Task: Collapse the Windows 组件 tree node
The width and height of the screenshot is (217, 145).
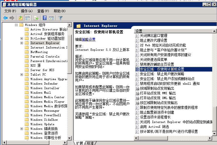Action: pos(16,25)
